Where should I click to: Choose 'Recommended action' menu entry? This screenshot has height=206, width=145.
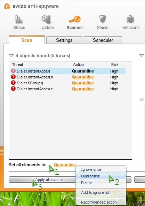click(x=101, y=202)
